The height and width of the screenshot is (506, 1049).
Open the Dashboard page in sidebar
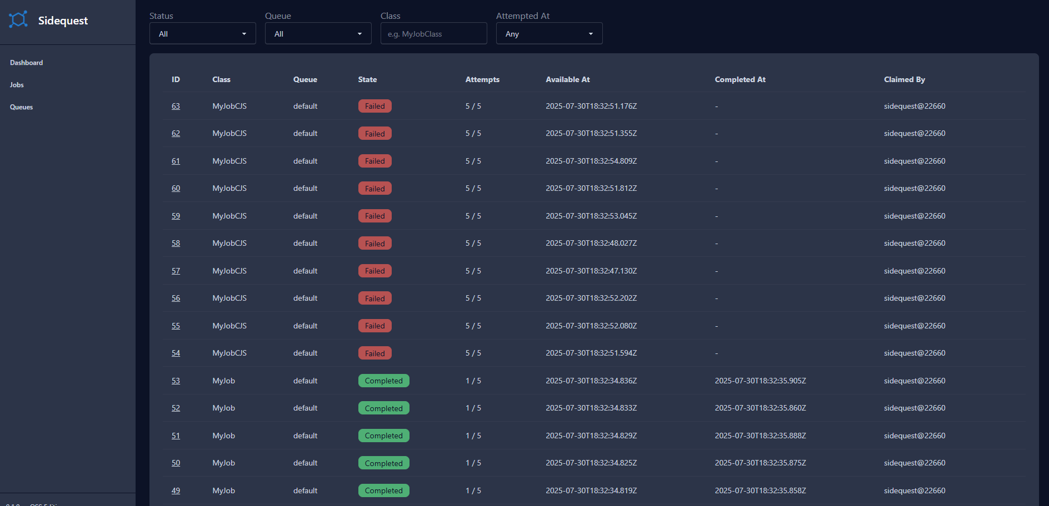(26, 63)
